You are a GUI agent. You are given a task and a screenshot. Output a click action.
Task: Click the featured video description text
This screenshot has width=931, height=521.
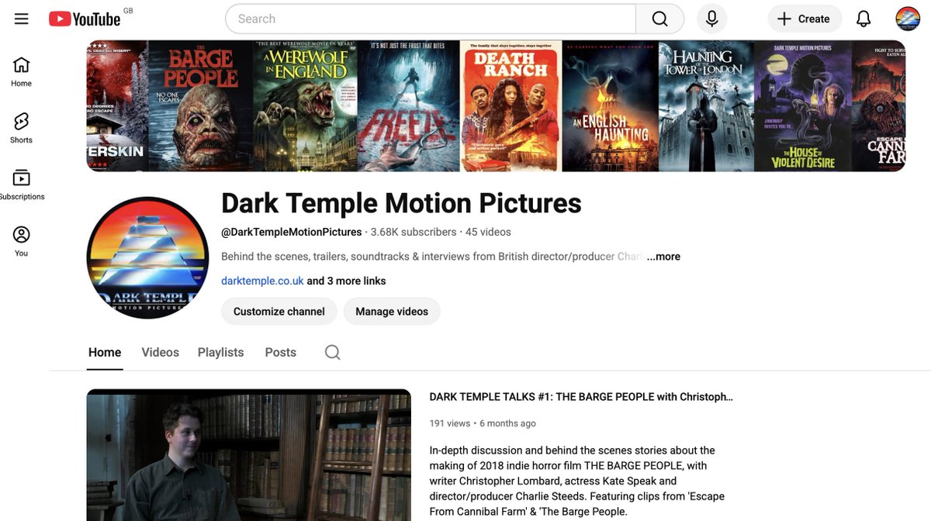(576, 481)
